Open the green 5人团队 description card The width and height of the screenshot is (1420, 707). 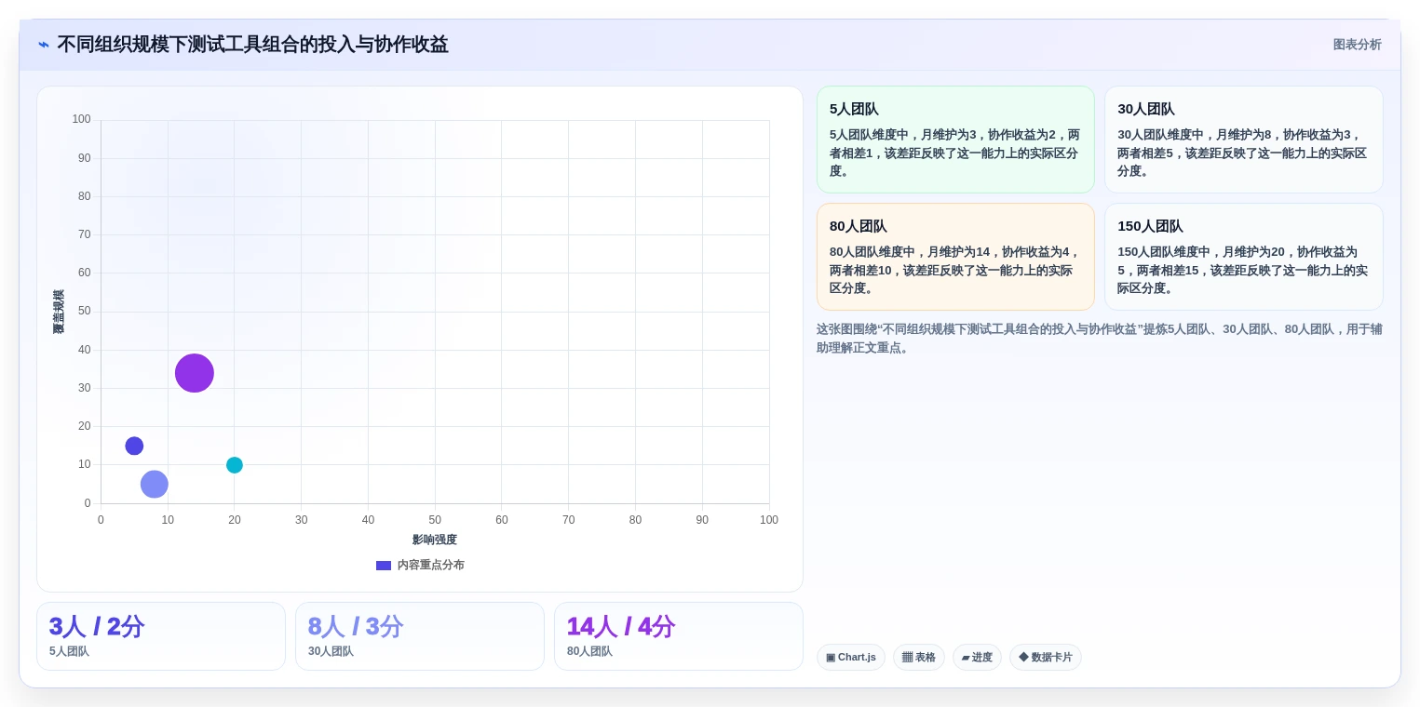pyautogui.click(x=955, y=140)
